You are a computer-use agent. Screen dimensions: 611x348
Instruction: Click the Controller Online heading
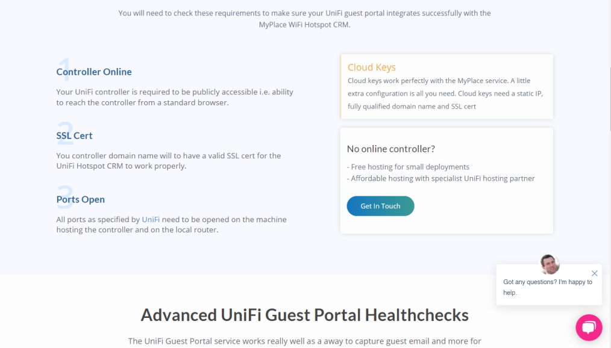point(94,72)
